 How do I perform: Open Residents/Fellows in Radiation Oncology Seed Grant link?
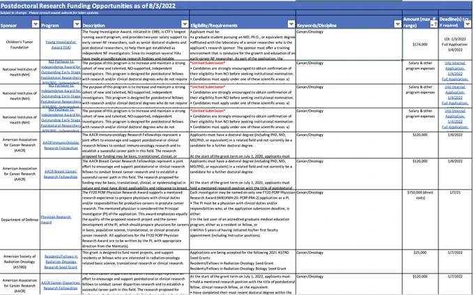(x=61, y=262)
